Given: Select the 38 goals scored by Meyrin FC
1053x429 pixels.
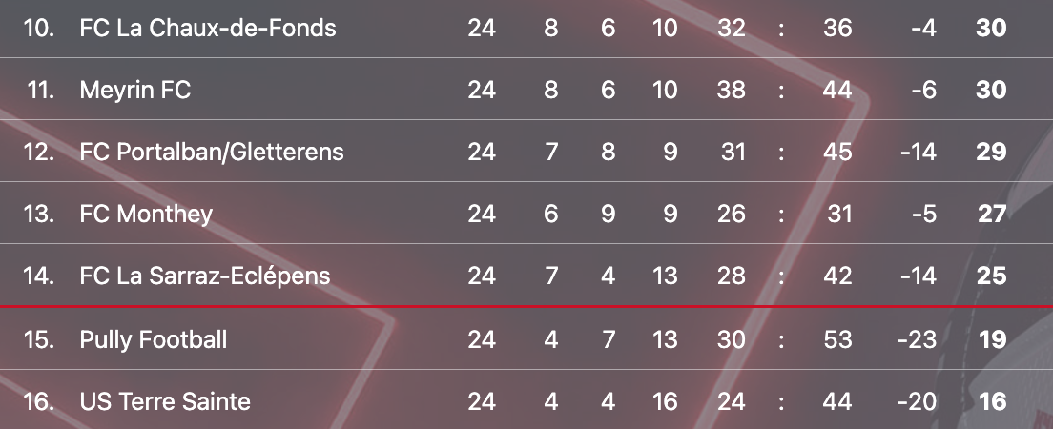Looking at the screenshot, I should [x=731, y=90].
